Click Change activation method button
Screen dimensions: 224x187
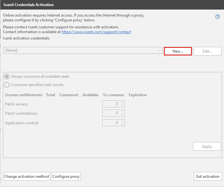[x=27, y=176]
